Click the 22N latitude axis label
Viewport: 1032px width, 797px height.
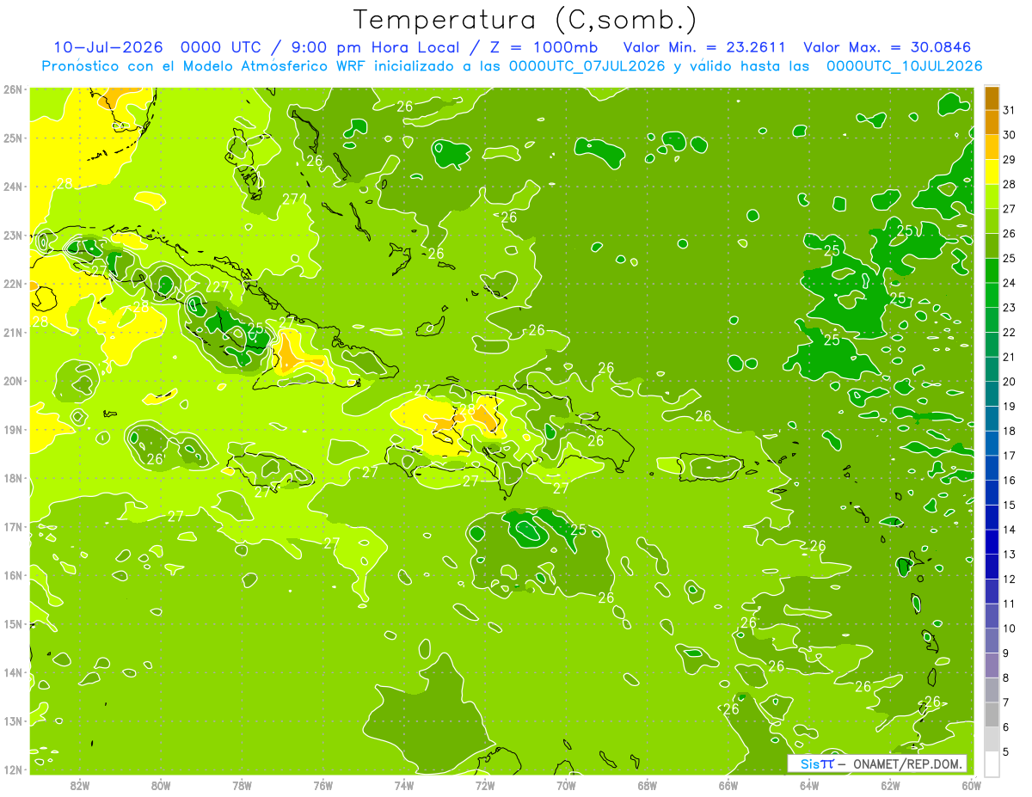[12, 284]
